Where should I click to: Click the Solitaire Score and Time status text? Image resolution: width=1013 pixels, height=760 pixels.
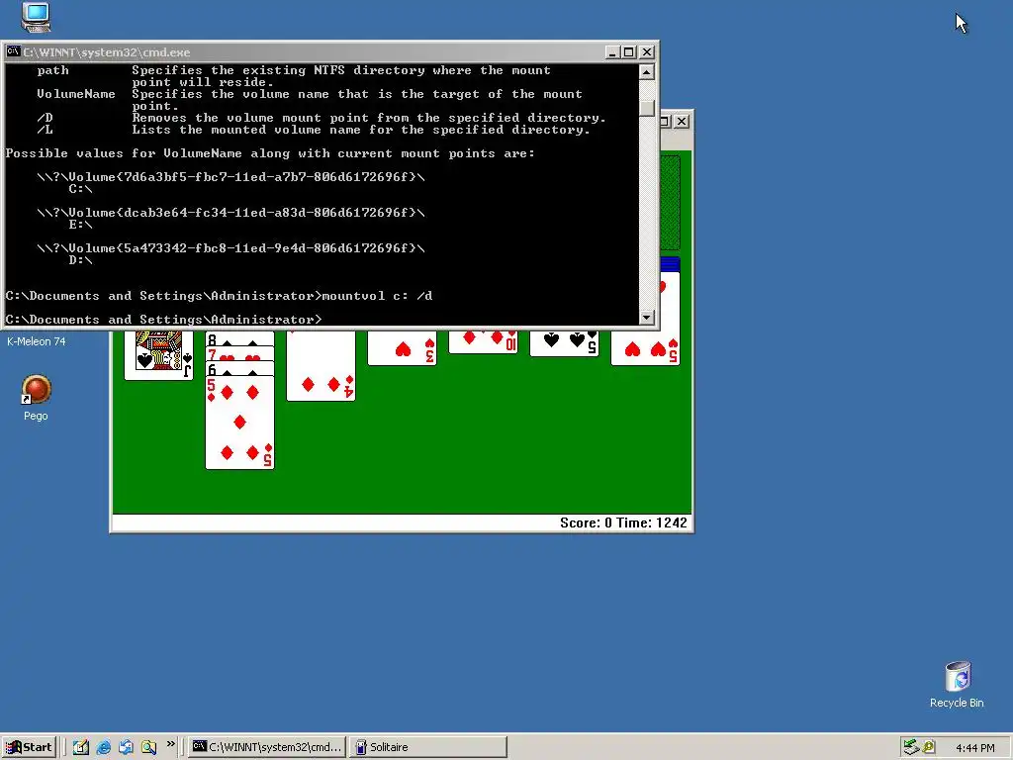[x=623, y=522]
